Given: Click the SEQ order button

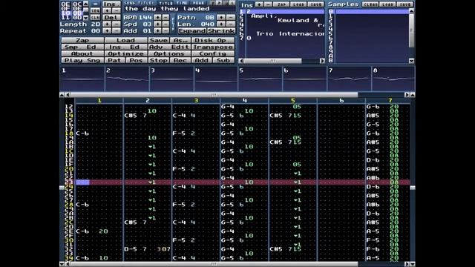Looking at the screenshot, I should tap(95, 10).
